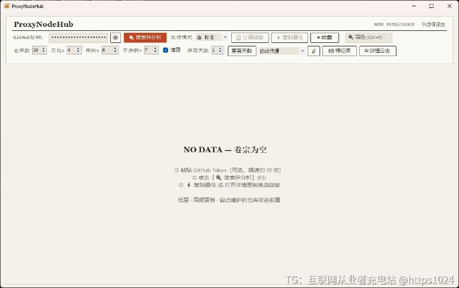The image size is (459, 288).
Task: Open the 自动代理 proxy dropdown
Action: (x=282, y=51)
